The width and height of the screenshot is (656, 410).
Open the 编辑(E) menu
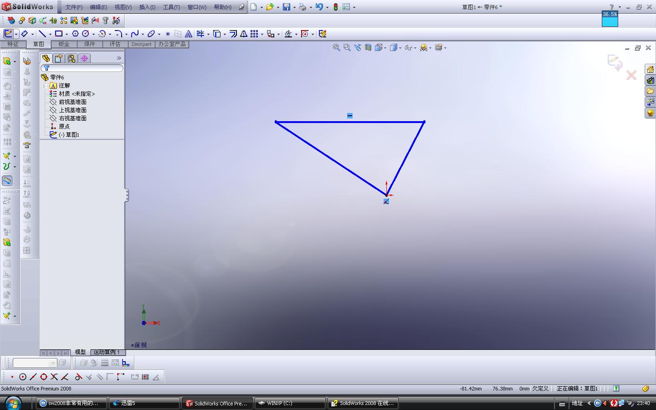click(98, 7)
